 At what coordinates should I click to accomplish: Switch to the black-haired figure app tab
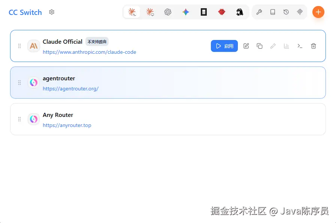coord(240,12)
